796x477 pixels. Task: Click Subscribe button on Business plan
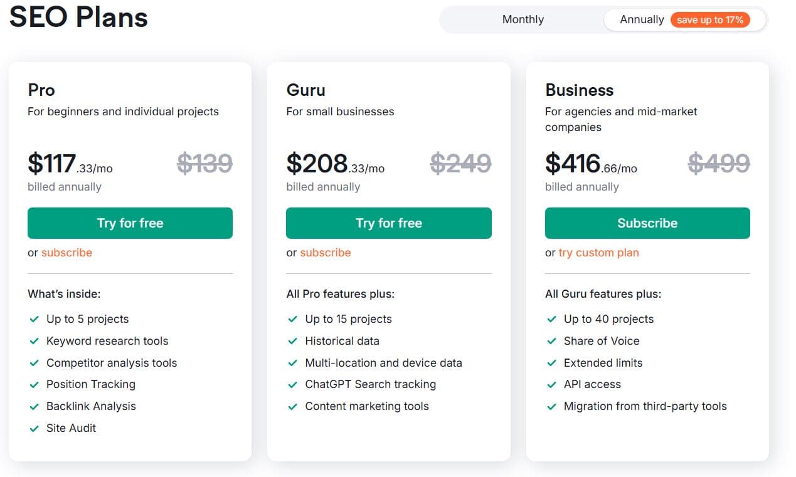(x=647, y=223)
